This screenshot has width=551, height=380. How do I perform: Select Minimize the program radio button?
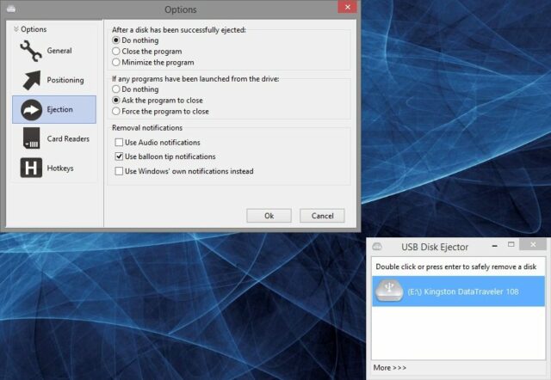click(116, 63)
